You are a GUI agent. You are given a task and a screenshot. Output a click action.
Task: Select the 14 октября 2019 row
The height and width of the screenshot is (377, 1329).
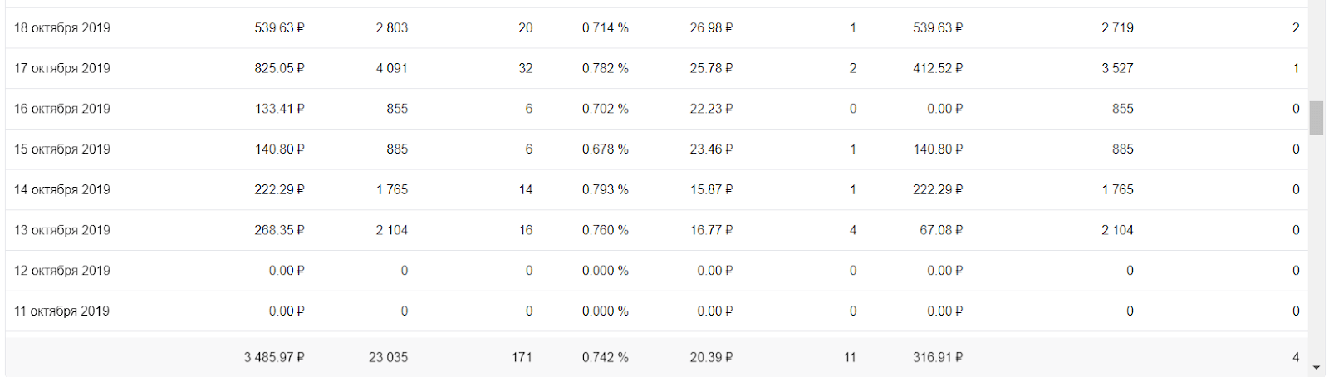[x=62, y=190]
